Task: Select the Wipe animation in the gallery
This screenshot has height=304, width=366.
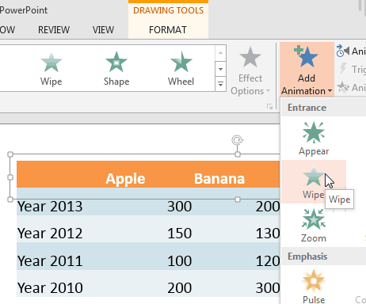Action: [51, 69]
